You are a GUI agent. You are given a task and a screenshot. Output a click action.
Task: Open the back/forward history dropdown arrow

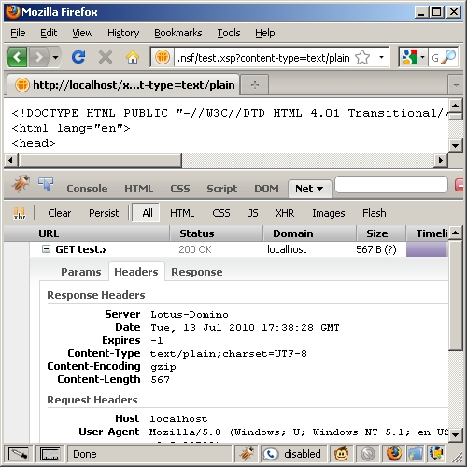(x=55, y=57)
